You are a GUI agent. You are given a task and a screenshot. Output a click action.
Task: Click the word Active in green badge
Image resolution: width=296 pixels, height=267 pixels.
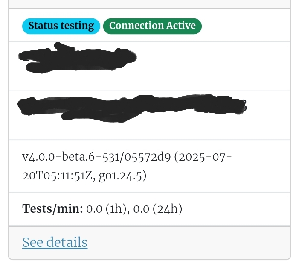tap(181, 26)
